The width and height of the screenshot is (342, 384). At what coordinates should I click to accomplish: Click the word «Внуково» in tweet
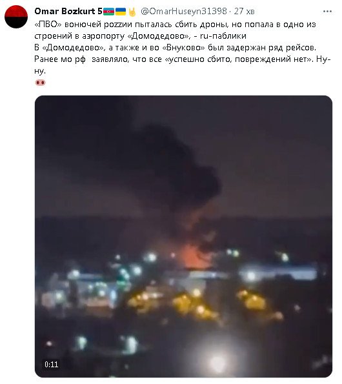pos(184,48)
